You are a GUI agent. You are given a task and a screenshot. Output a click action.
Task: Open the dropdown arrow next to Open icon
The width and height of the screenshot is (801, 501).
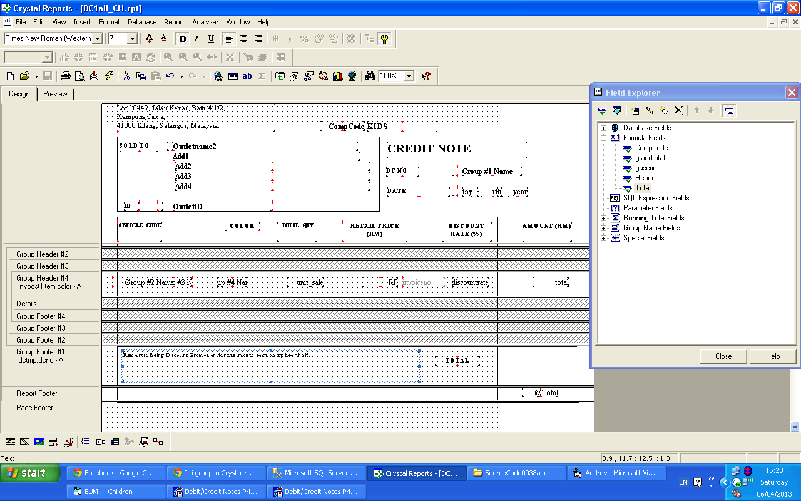(x=36, y=76)
